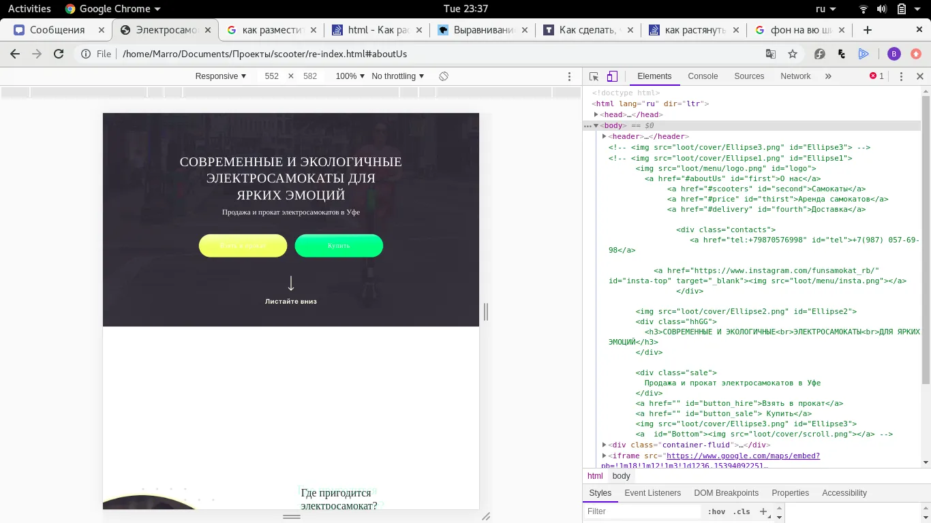This screenshot has height=523, width=931.
Task: Switch to the Console tab
Action: [x=703, y=76]
